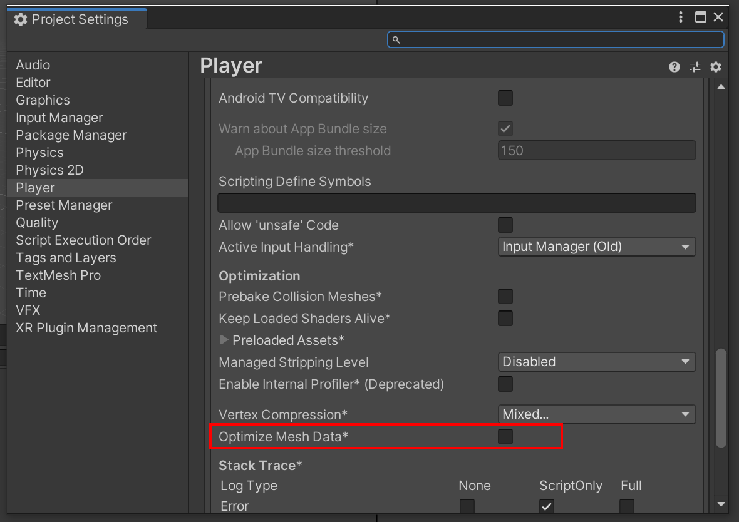Select XR Plugin Management in the sidebar
739x522 pixels.
(86, 327)
